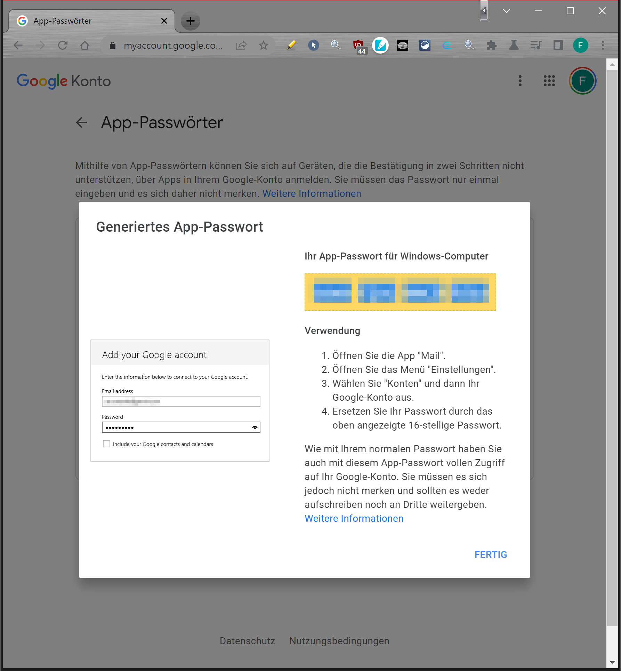Open the Chrome three-dot menu
Viewport: 621px width, 671px height.
click(x=603, y=45)
